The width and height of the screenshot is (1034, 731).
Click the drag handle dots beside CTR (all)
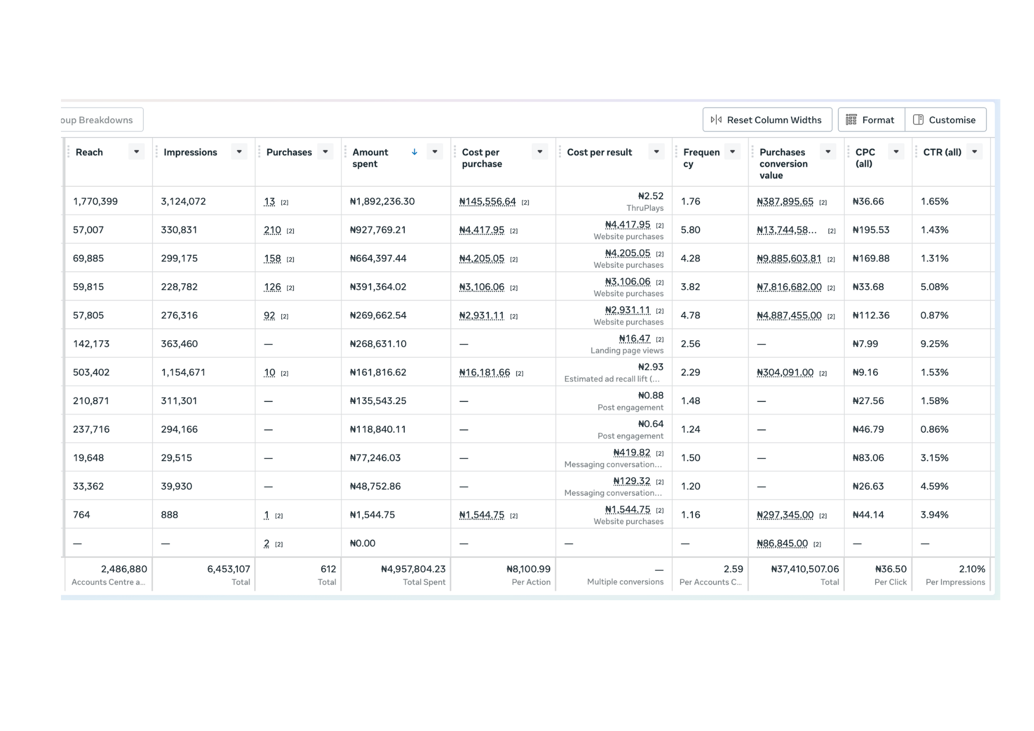tap(916, 152)
